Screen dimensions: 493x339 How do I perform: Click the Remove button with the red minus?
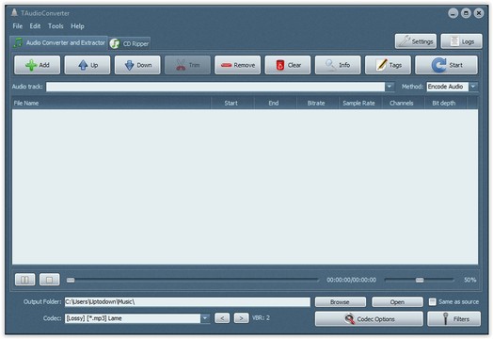(x=238, y=65)
